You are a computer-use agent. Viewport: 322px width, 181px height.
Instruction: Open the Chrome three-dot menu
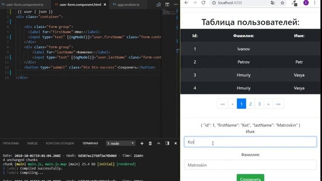315,3
